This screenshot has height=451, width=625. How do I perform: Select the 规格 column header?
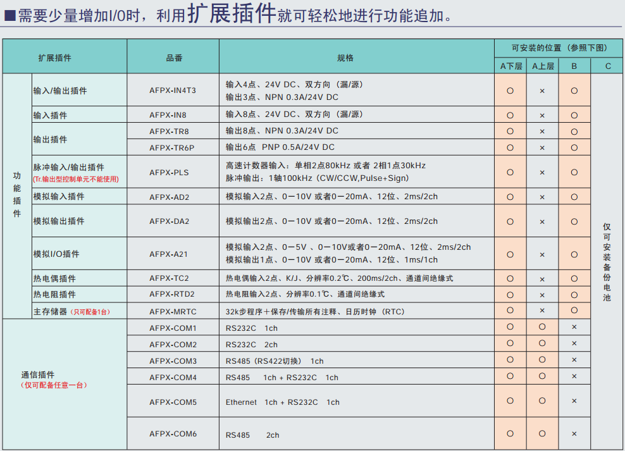[345, 58]
